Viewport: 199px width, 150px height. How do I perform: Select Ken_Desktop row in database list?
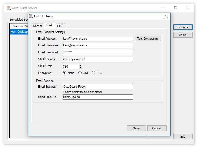point(19,32)
